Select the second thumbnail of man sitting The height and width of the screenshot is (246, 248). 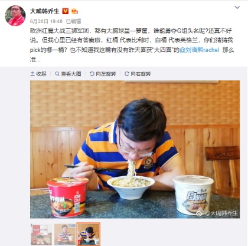pyautogui.click(x=65, y=234)
